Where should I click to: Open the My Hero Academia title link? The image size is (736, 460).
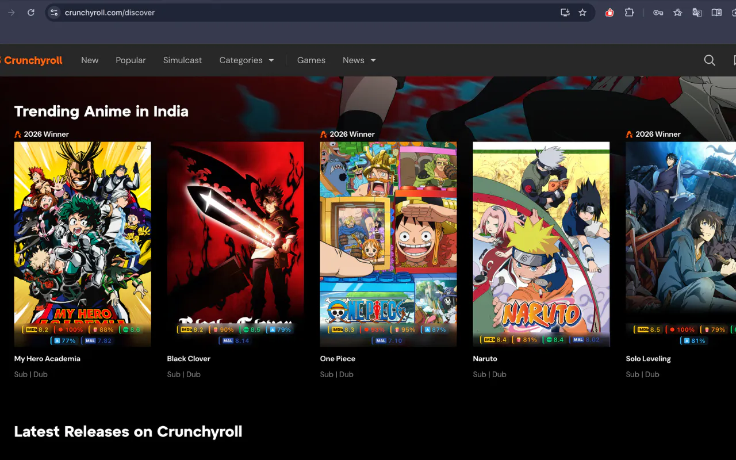coord(47,359)
